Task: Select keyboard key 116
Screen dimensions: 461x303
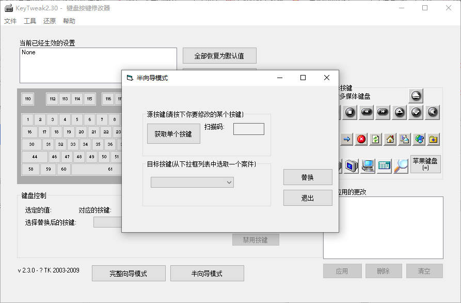Action: coord(108,99)
